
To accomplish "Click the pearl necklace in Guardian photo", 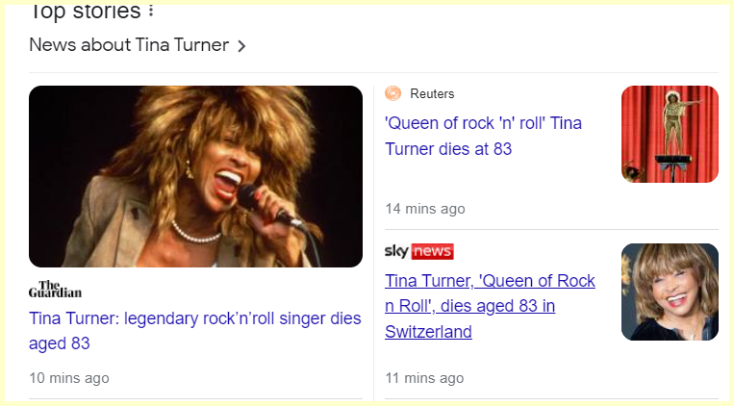I will point(195,233).
